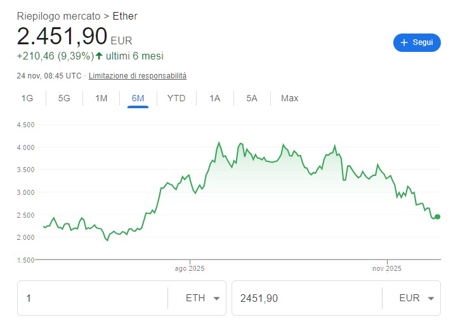The width and height of the screenshot is (458, 324).
Task: Show the 1A time range
Action: coord(214,98)
